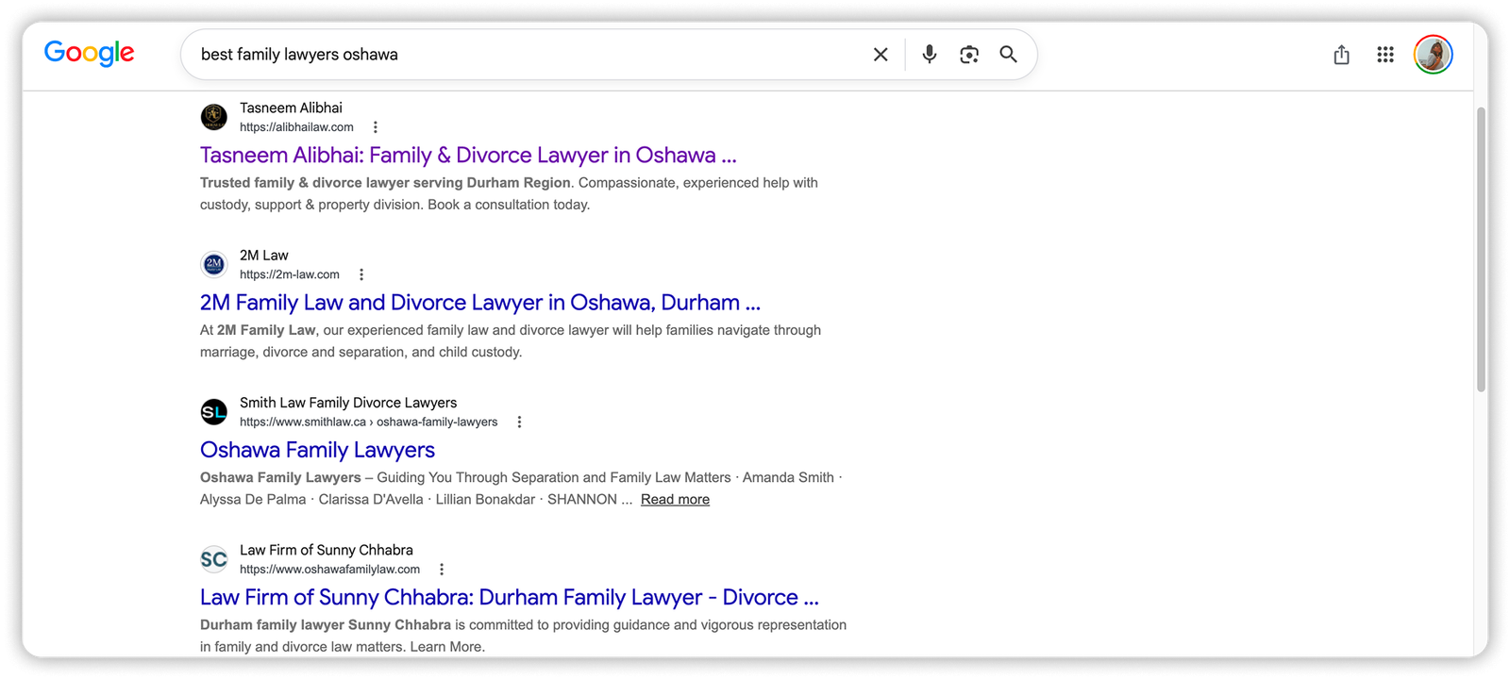Screen dimensions: 1510x679
Task: Open Tasneem Alibhai Family & Divorce Lawyer link
Action: [468, 155]
